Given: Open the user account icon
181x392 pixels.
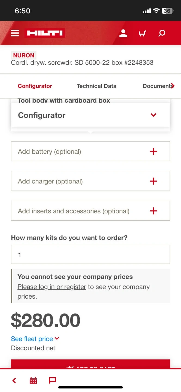Looking at the screenshot, I should coord(123,33).
